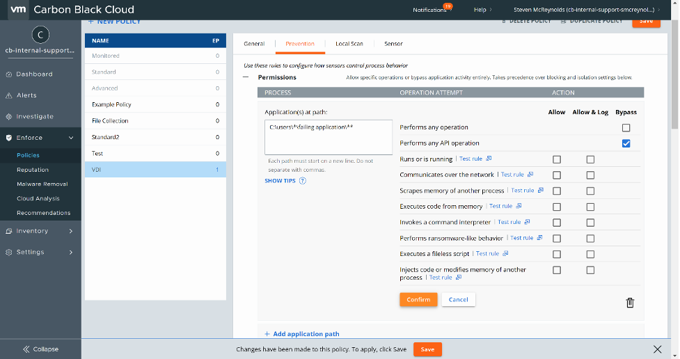Image resolution: width=680 pixels, height=359 pixels.
Task: Click the Enforce shield icon
Action: point(8,138)
